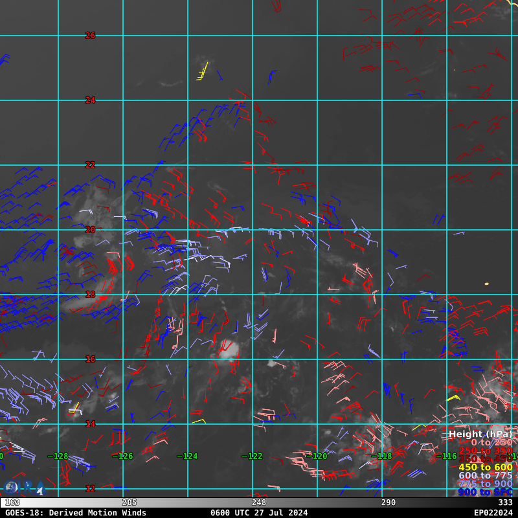Click the -128 longitude label
This screenshot has height=518, width=518.
coord(58,456)
